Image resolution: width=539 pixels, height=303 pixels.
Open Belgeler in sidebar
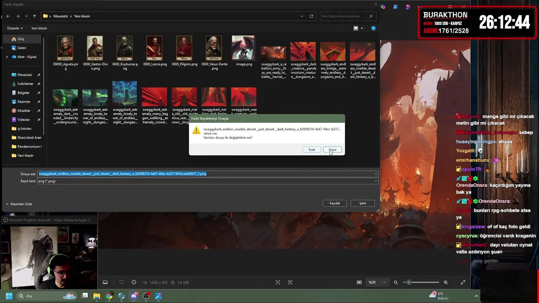[x=24, y=93]
